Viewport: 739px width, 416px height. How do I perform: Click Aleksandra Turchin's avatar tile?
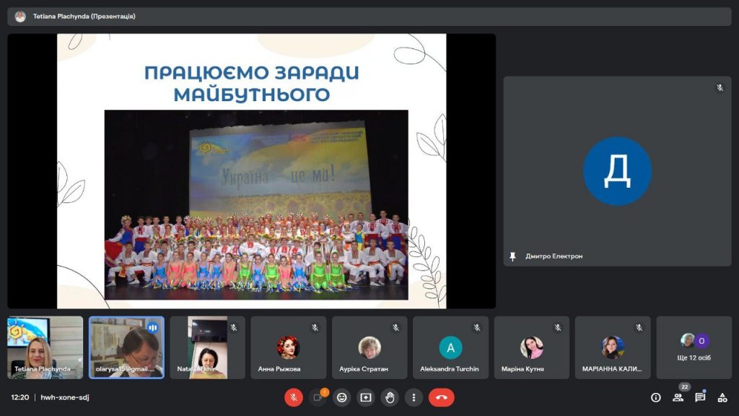(450, 347)
